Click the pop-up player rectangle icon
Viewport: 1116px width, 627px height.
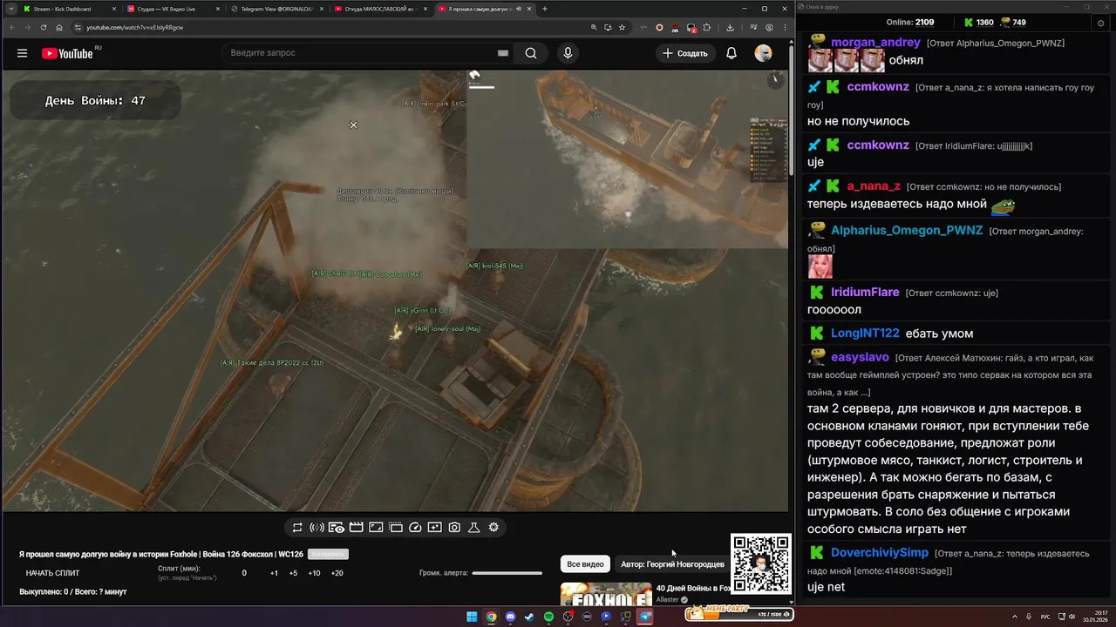[376, 528]
